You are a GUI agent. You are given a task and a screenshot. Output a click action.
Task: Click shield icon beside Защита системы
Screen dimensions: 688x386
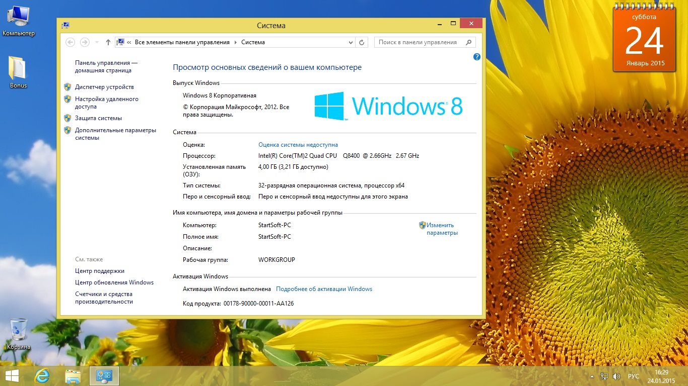67,118
